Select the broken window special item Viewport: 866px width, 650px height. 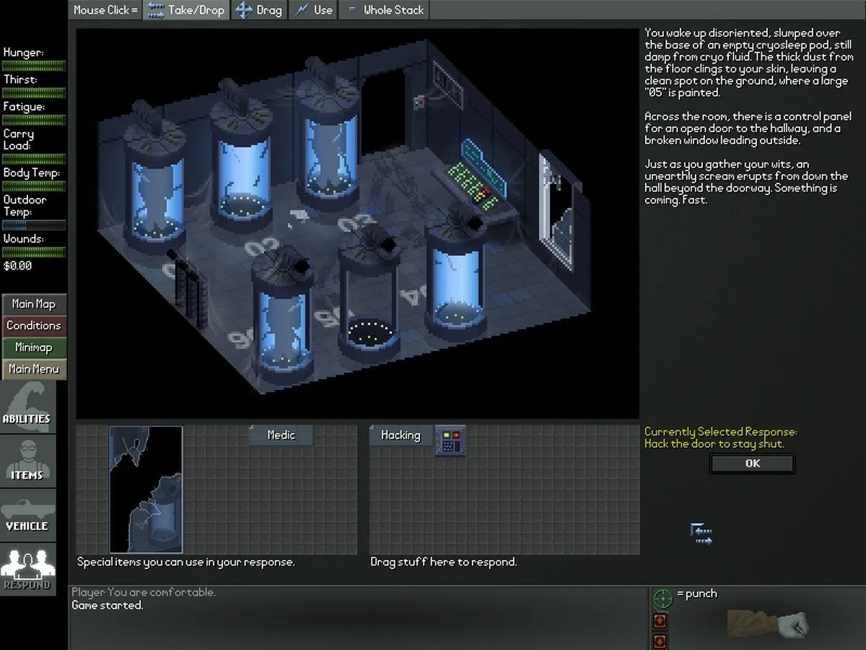pos(146,489)
